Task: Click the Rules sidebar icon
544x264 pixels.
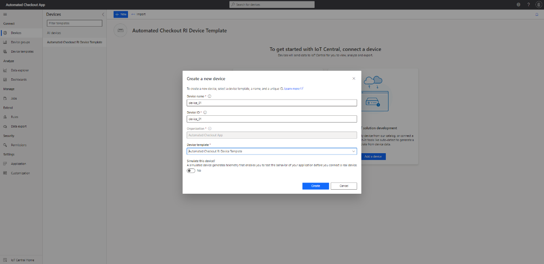Action: [x=5, y=117]
